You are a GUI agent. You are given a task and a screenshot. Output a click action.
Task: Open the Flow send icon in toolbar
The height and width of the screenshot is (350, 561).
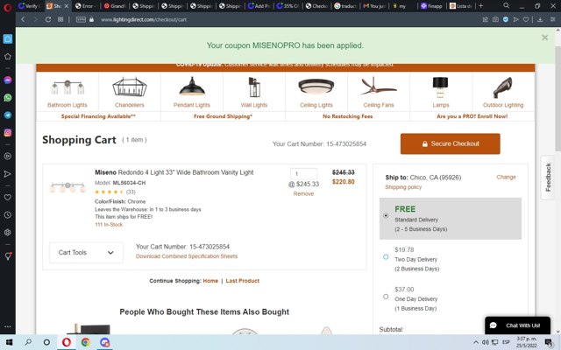click(x=516, y=19)
